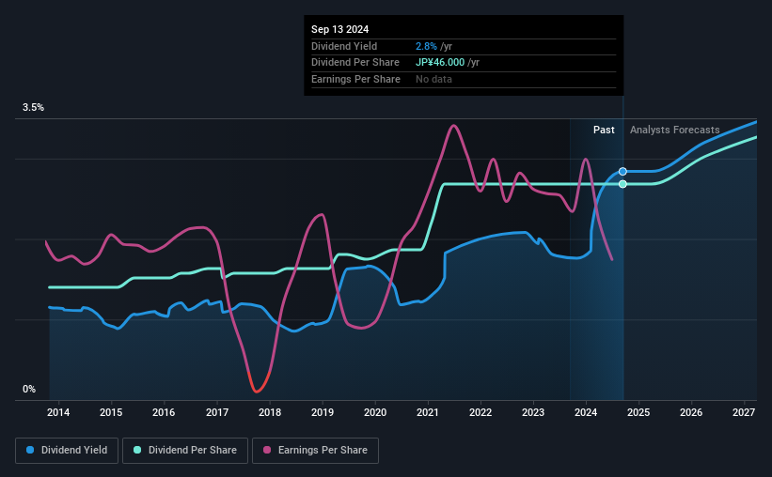Click the 0% y-axis label
This screenshot has height=477, width=772.
pyautogui.click(x=29, y=389)
